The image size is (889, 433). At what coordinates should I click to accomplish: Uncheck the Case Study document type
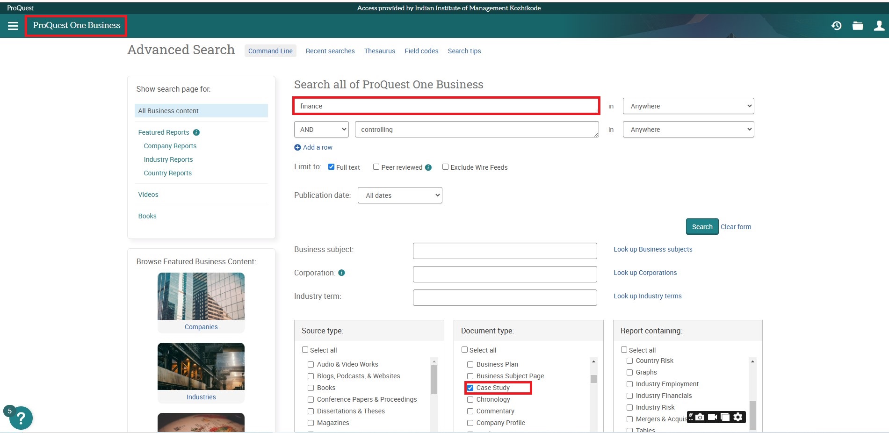pyautogui.click(x=470, y=388)
